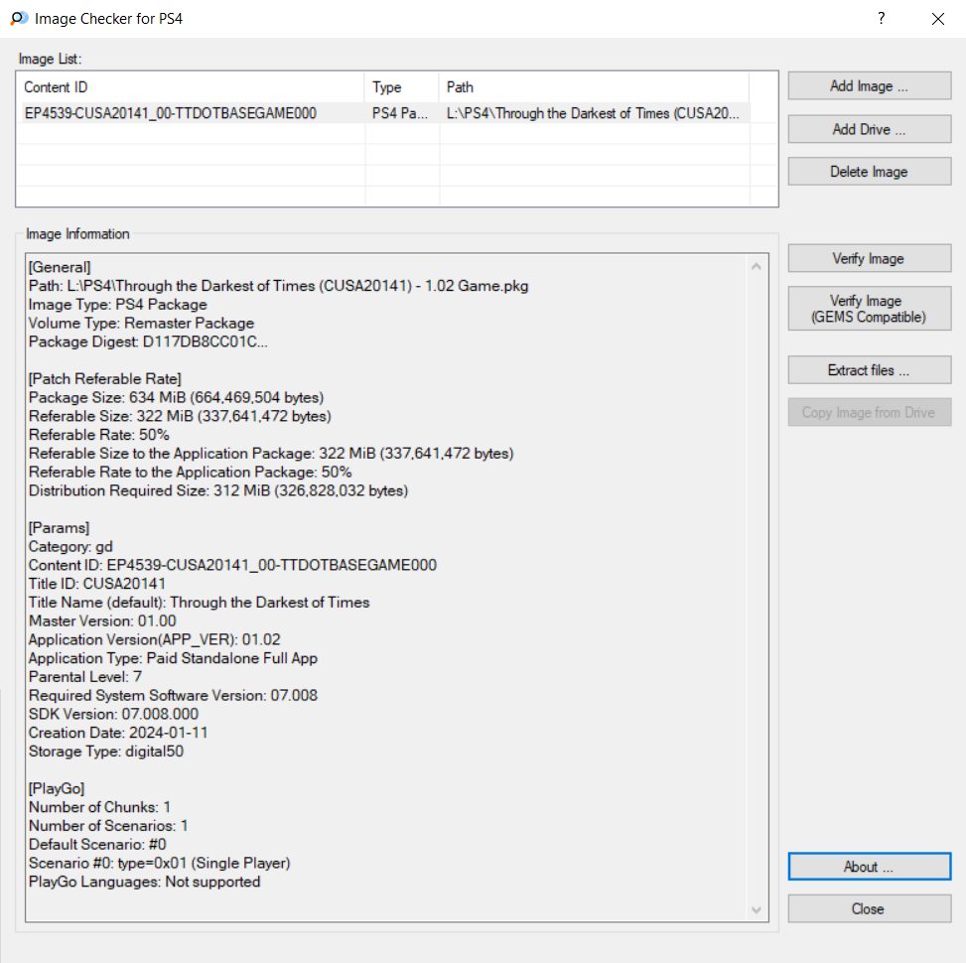The height and width of the screenshot is (963, 966).
Task: Click the Delete Image button
Action: (x=870, y=172)
